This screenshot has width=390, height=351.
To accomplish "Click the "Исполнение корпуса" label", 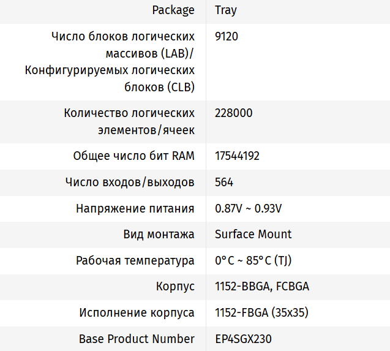I will (x=137, y=312).
